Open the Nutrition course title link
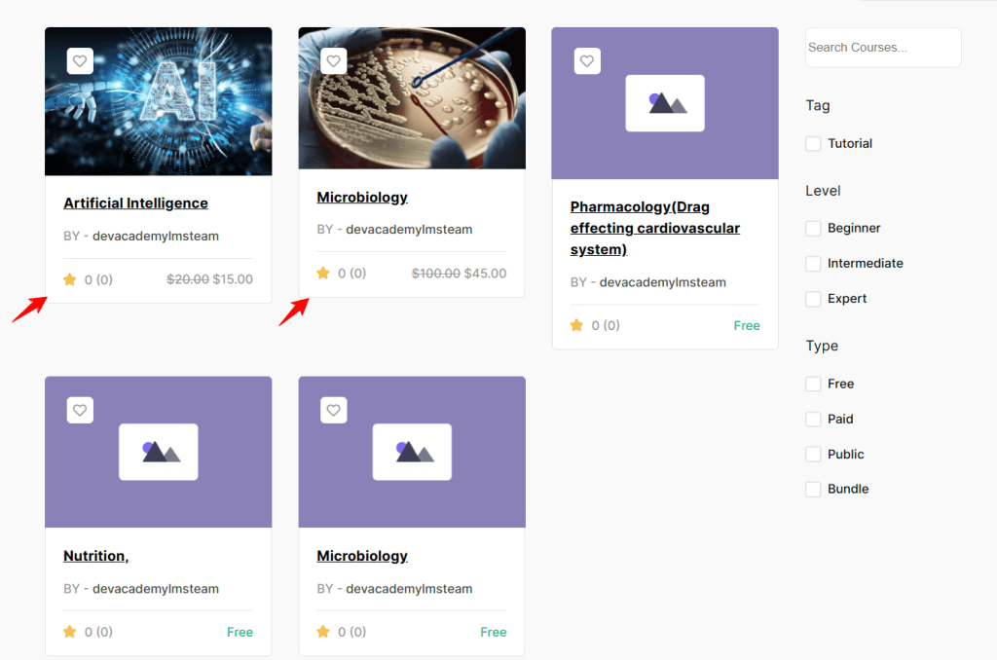Image resolution: width=997 pixels, height=660 pixels. point(95,556)
